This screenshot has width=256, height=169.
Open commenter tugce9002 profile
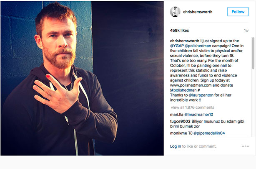(x=180, y=121)
